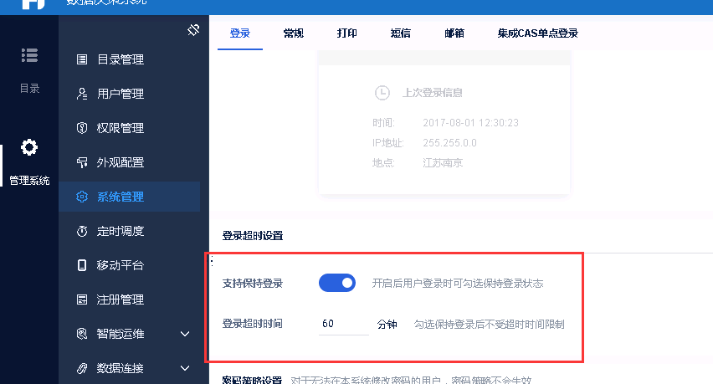Click the 登录超时时间 input field showing 60

pos(343,324)
